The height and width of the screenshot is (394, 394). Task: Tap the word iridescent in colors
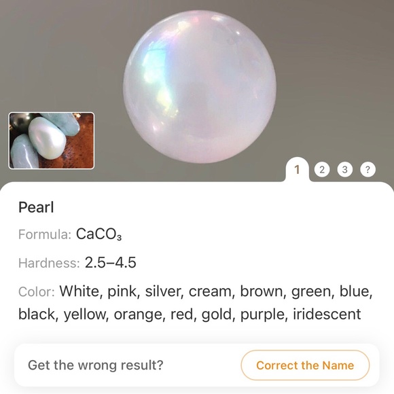pos(327,314)
